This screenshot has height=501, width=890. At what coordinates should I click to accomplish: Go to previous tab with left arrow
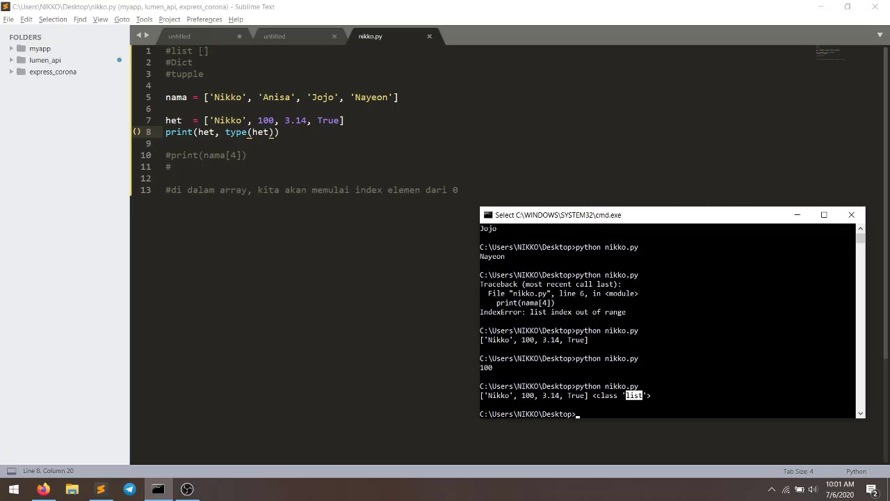click(139, 35)
